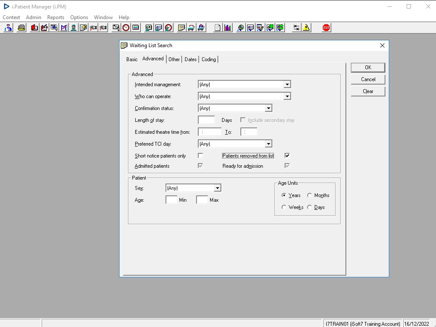Click the red book with pen icon

coord(44,28)
